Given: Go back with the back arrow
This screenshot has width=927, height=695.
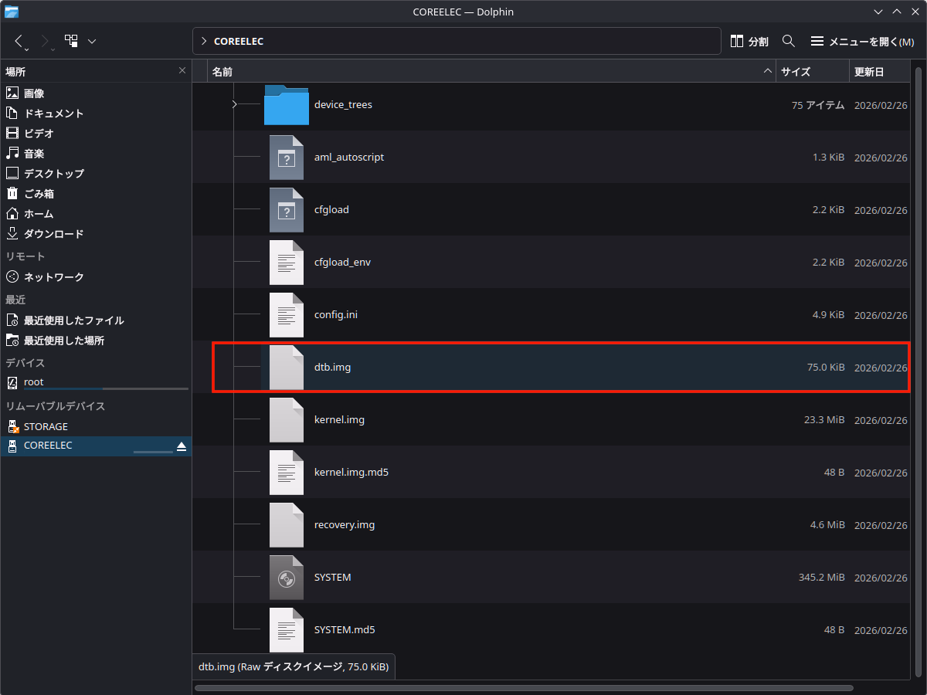Looking at the screenshot, I should [x=21, y=41].
